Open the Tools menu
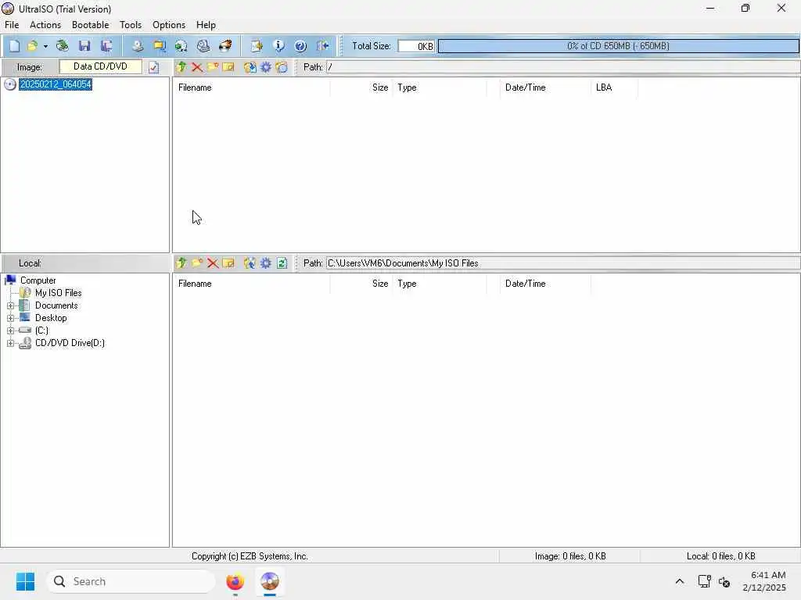Screen dimensions: 801x600 click(x=131, y=25)
